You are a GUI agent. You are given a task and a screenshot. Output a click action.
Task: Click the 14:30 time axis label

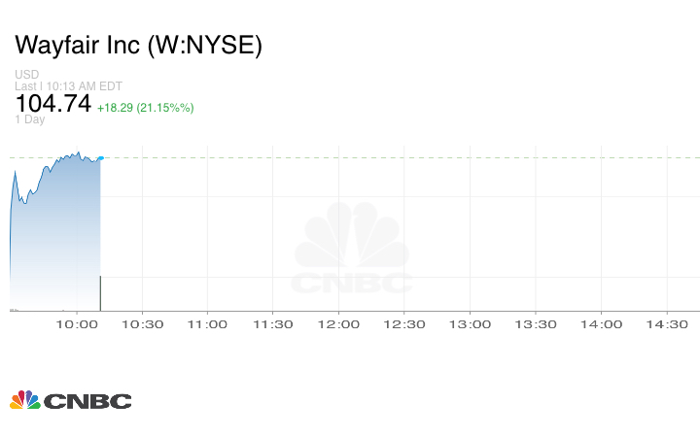[666, 324]
